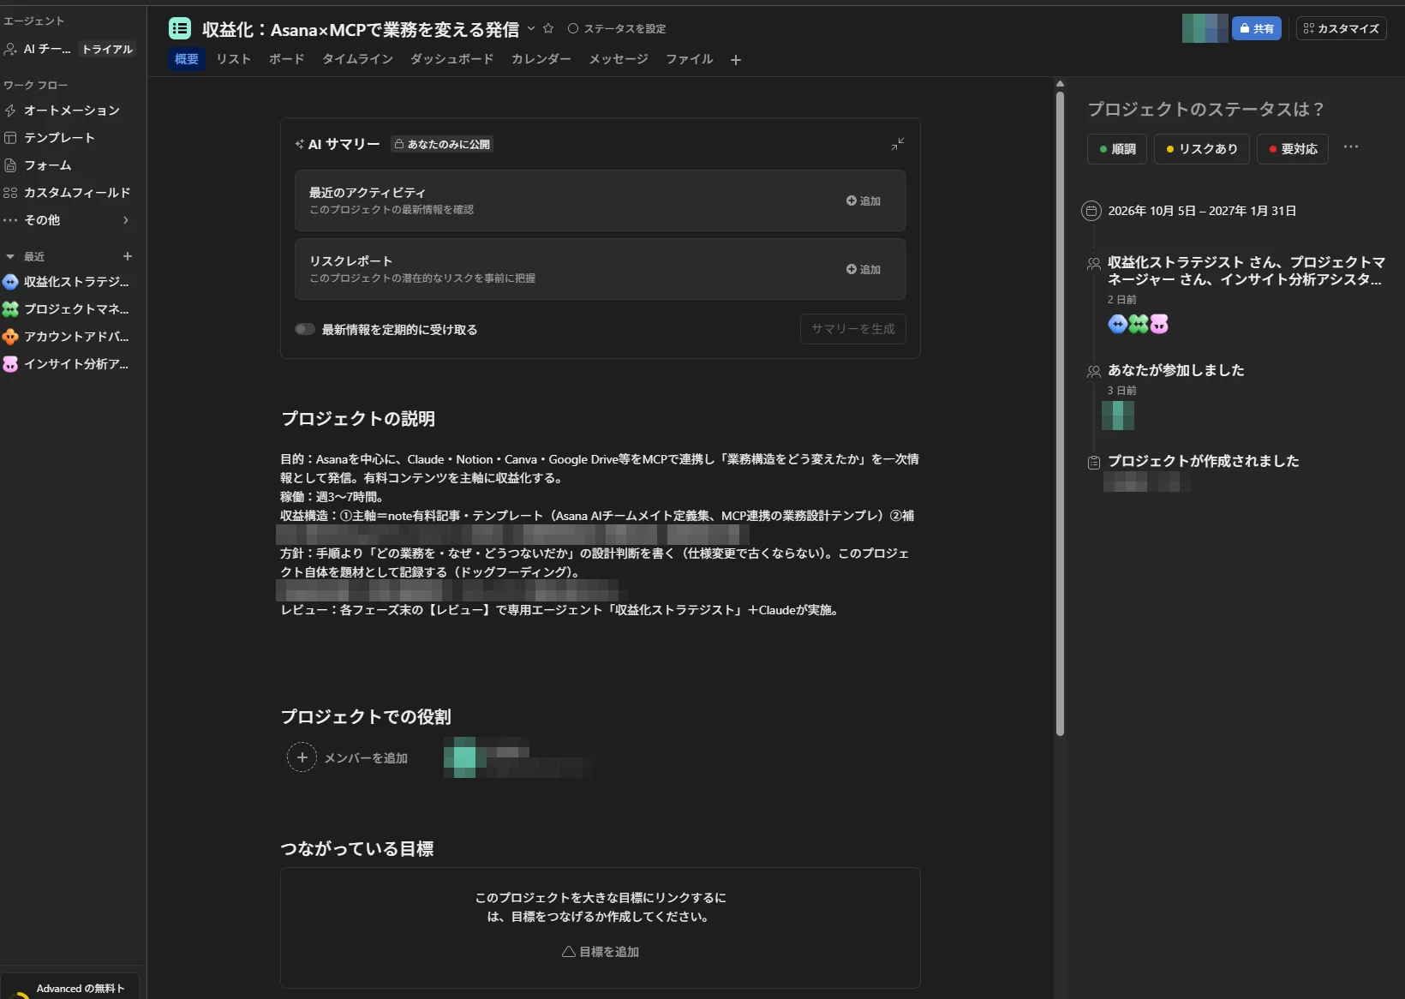Viewport: 1405px width, 999px height.
Task: Open the カレンダー tab
Action: 541,59
